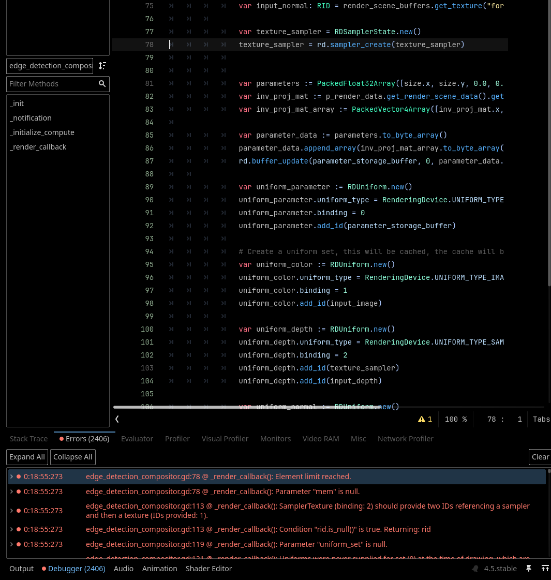Open the Visual Profiler tab

pos(225,439)
